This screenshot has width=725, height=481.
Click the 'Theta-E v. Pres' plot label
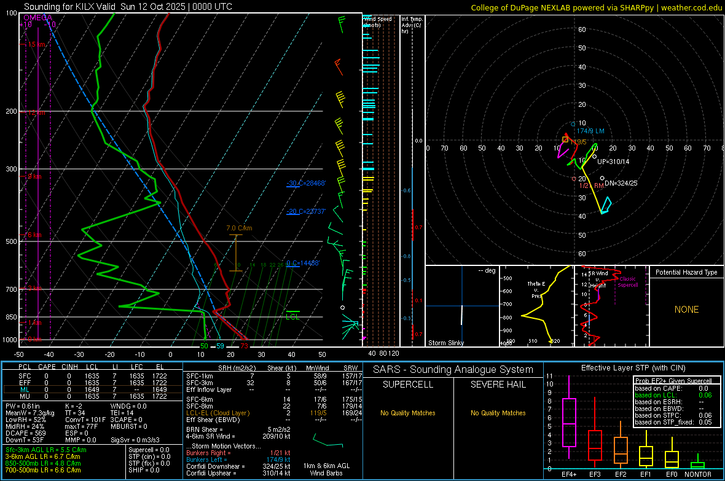(x=536, y=289)
